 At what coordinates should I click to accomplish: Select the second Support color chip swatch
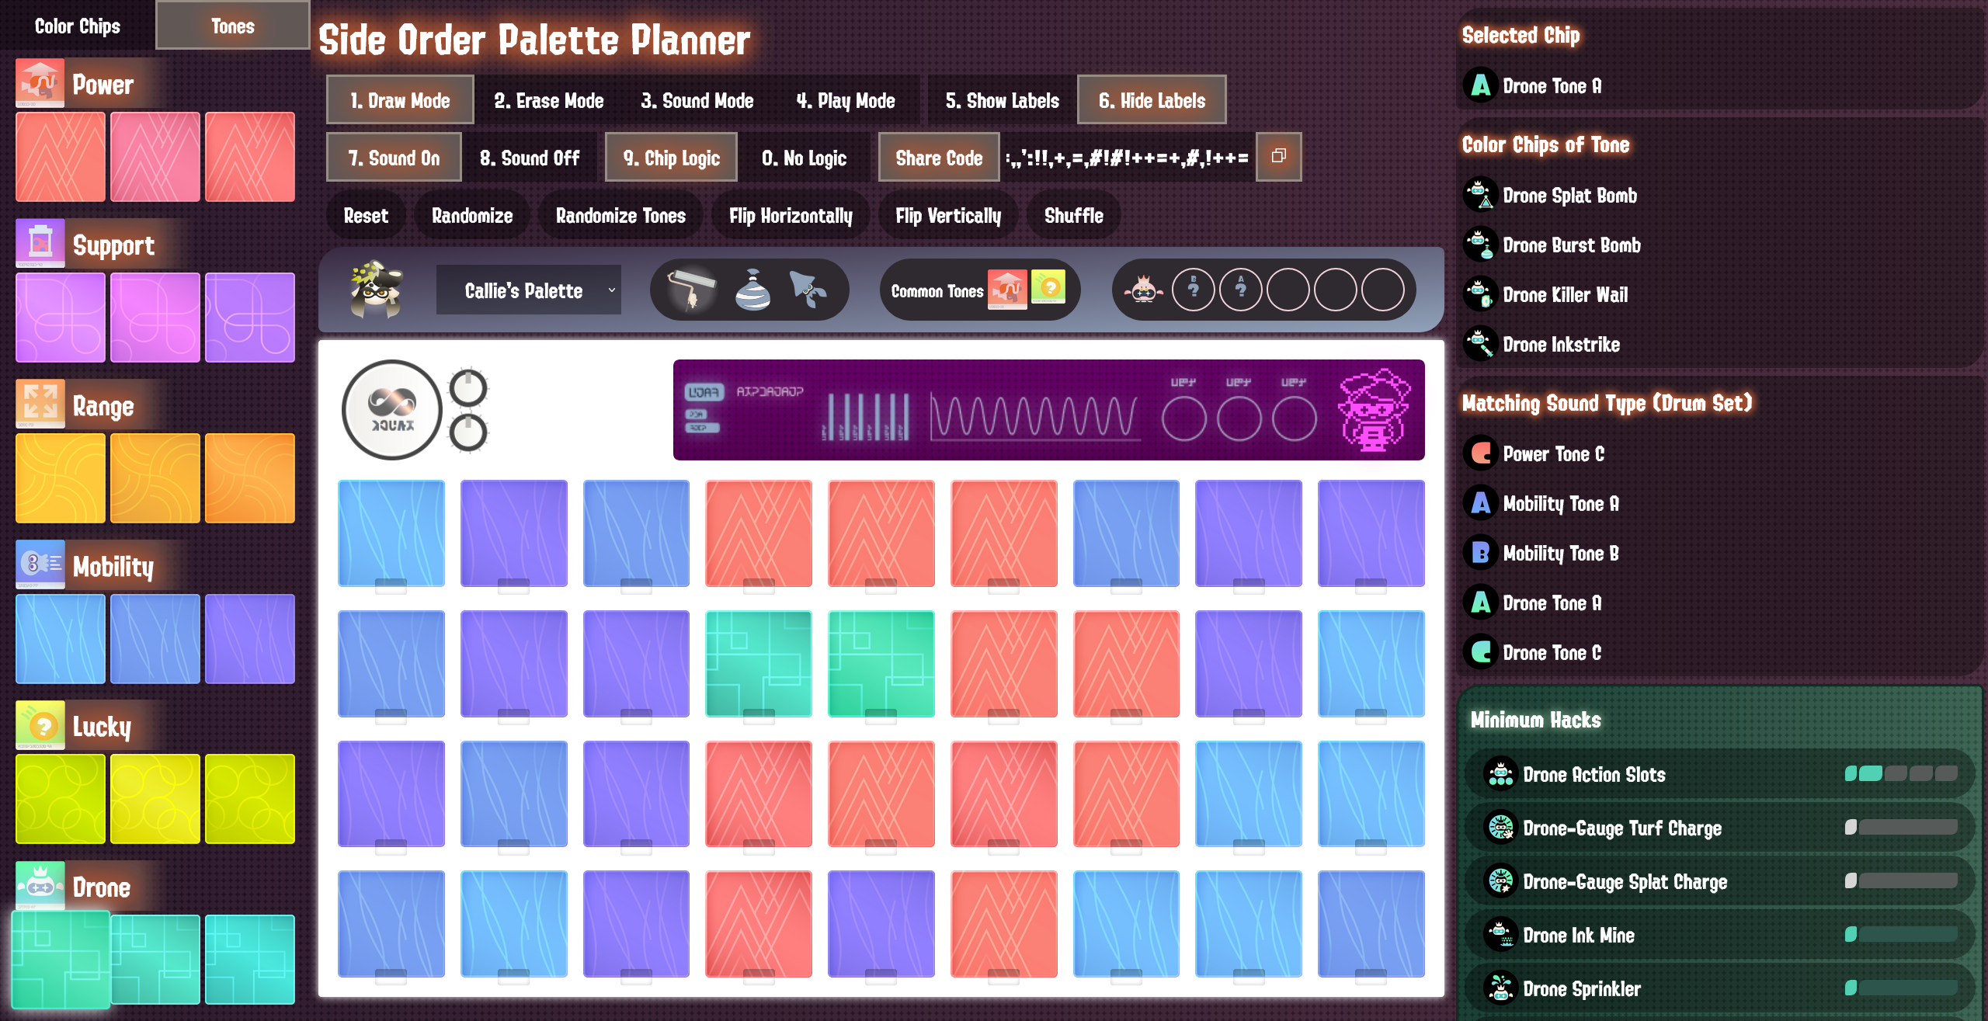(x=155, y=318)
